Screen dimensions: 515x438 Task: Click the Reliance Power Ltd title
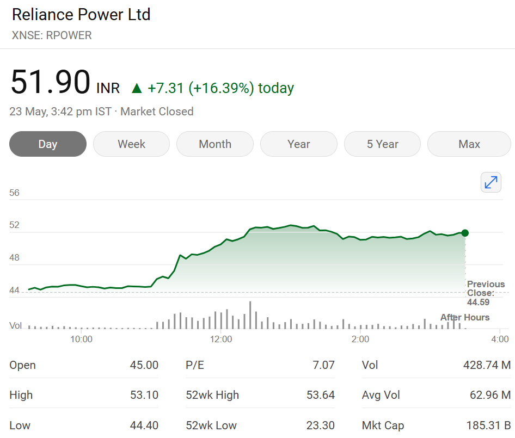pyautogui.click(x=81, y=15)
